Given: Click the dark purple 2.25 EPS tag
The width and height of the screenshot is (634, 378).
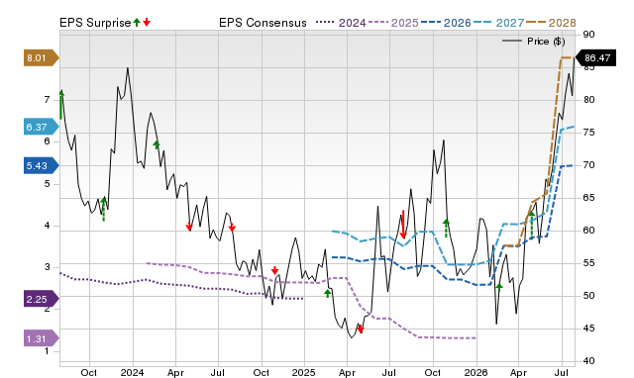Looking at the screenshot, I should (42, 299).
